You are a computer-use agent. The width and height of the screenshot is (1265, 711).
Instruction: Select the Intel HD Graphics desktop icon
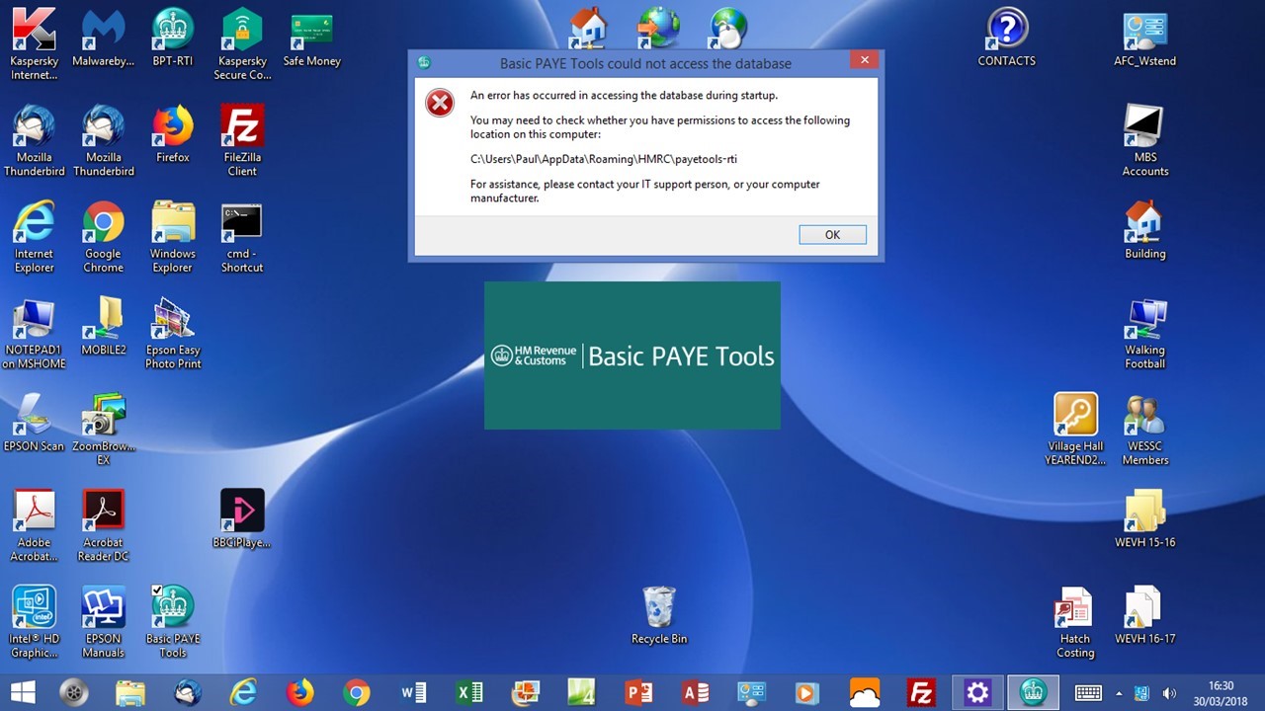pos(35,622)
